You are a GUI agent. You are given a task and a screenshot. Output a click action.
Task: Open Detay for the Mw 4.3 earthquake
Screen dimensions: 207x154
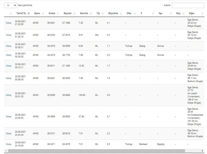tap(9, 35)
